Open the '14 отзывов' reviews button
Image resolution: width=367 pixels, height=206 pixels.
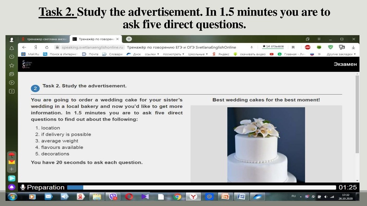(x=273, y=47)
